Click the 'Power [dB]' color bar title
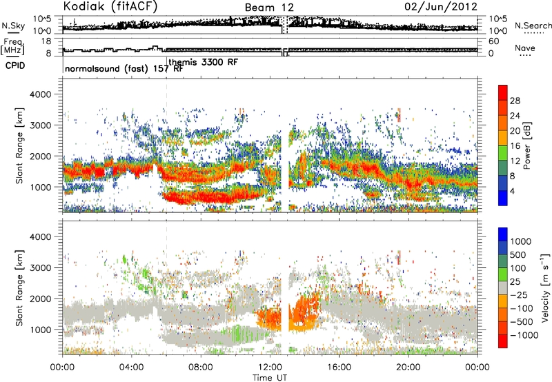Screen dimensions: 552x382 point(526,145)
